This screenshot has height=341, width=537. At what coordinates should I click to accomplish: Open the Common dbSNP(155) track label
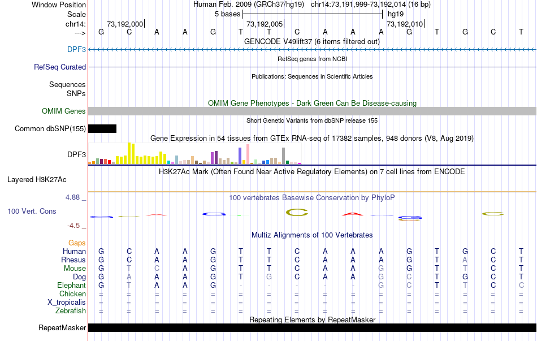[50, 129]
